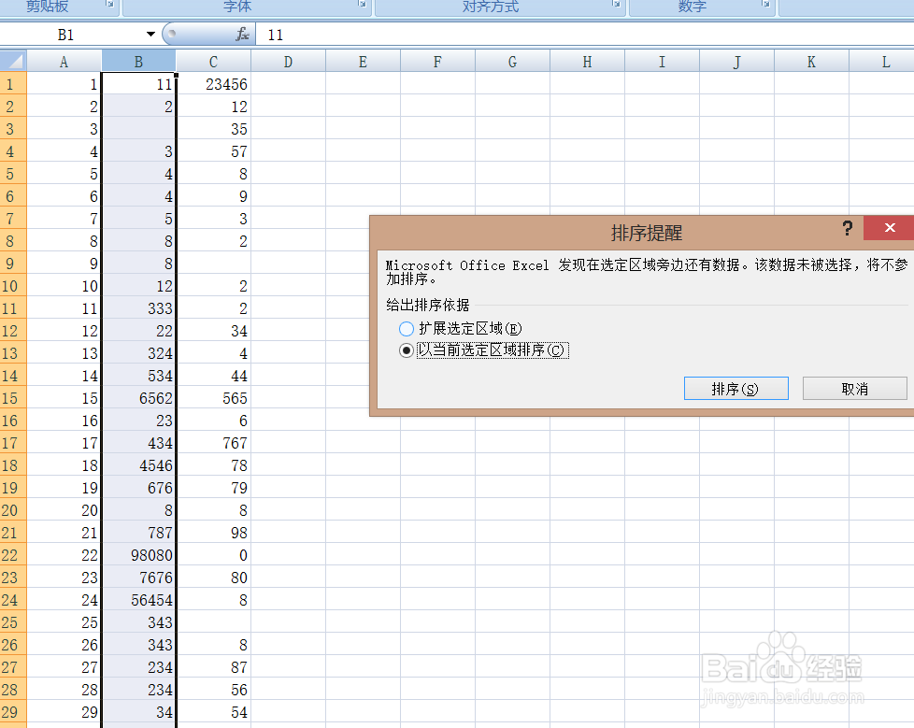
Task: Select column A header
Action: pos(64,60)
